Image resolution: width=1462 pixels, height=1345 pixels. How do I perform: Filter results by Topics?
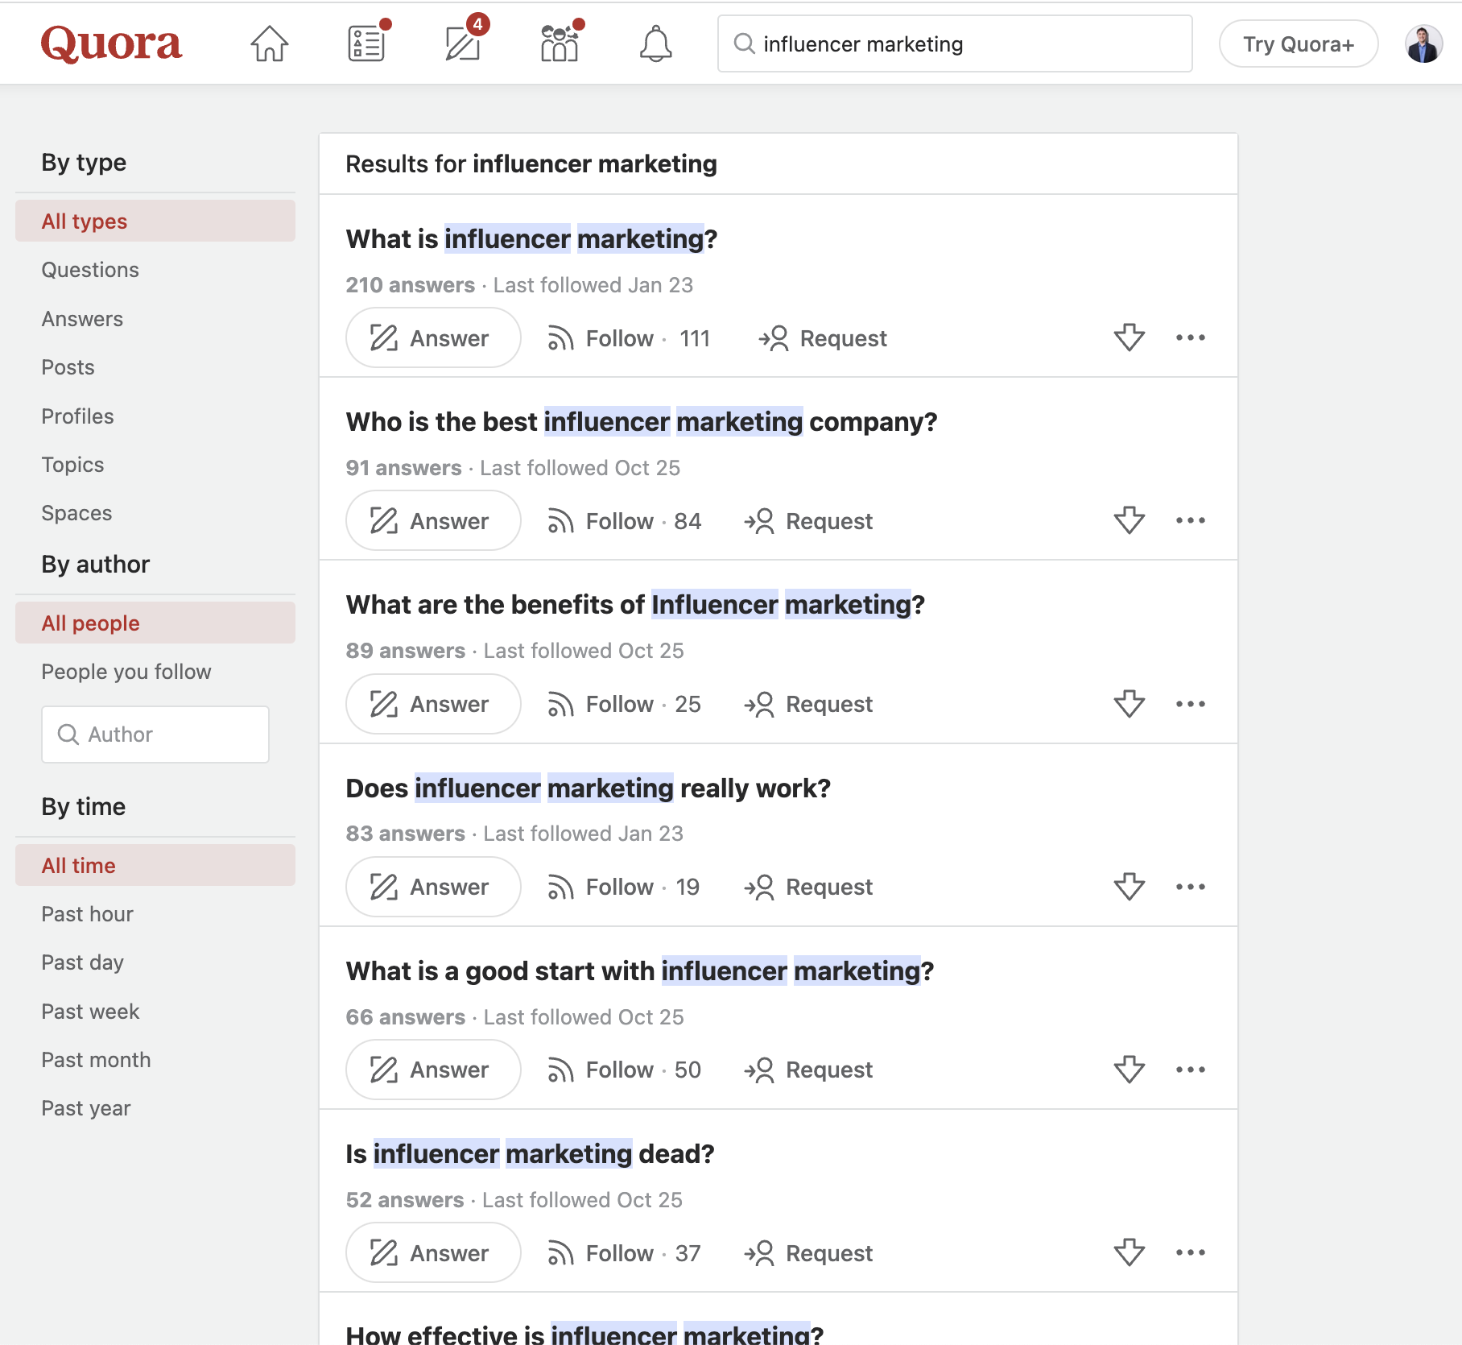pyautogui.click(x=72, y=465)
